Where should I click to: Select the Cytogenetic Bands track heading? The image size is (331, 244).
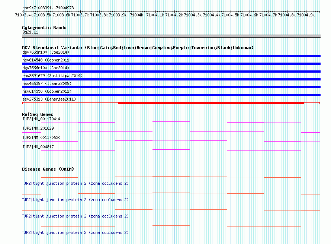[44, 28]
